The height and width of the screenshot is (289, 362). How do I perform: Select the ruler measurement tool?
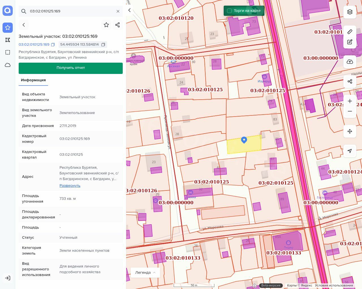click(350, 32)
